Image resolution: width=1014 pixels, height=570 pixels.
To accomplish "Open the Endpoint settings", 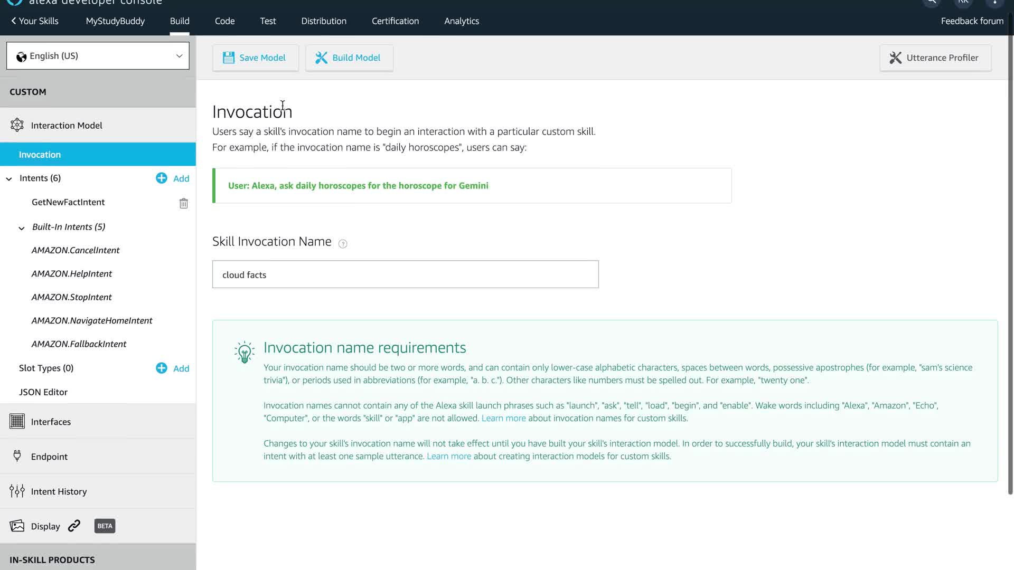I will click(49, 457).
